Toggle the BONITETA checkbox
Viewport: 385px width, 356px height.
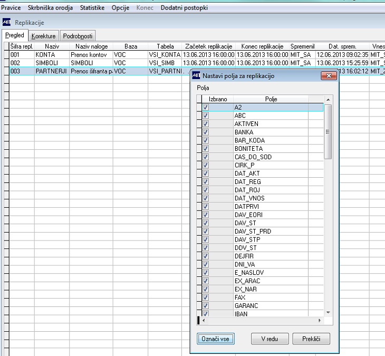(206, 149)
